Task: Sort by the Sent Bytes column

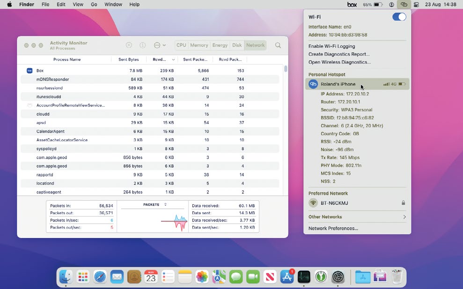Action: point(129,59)
